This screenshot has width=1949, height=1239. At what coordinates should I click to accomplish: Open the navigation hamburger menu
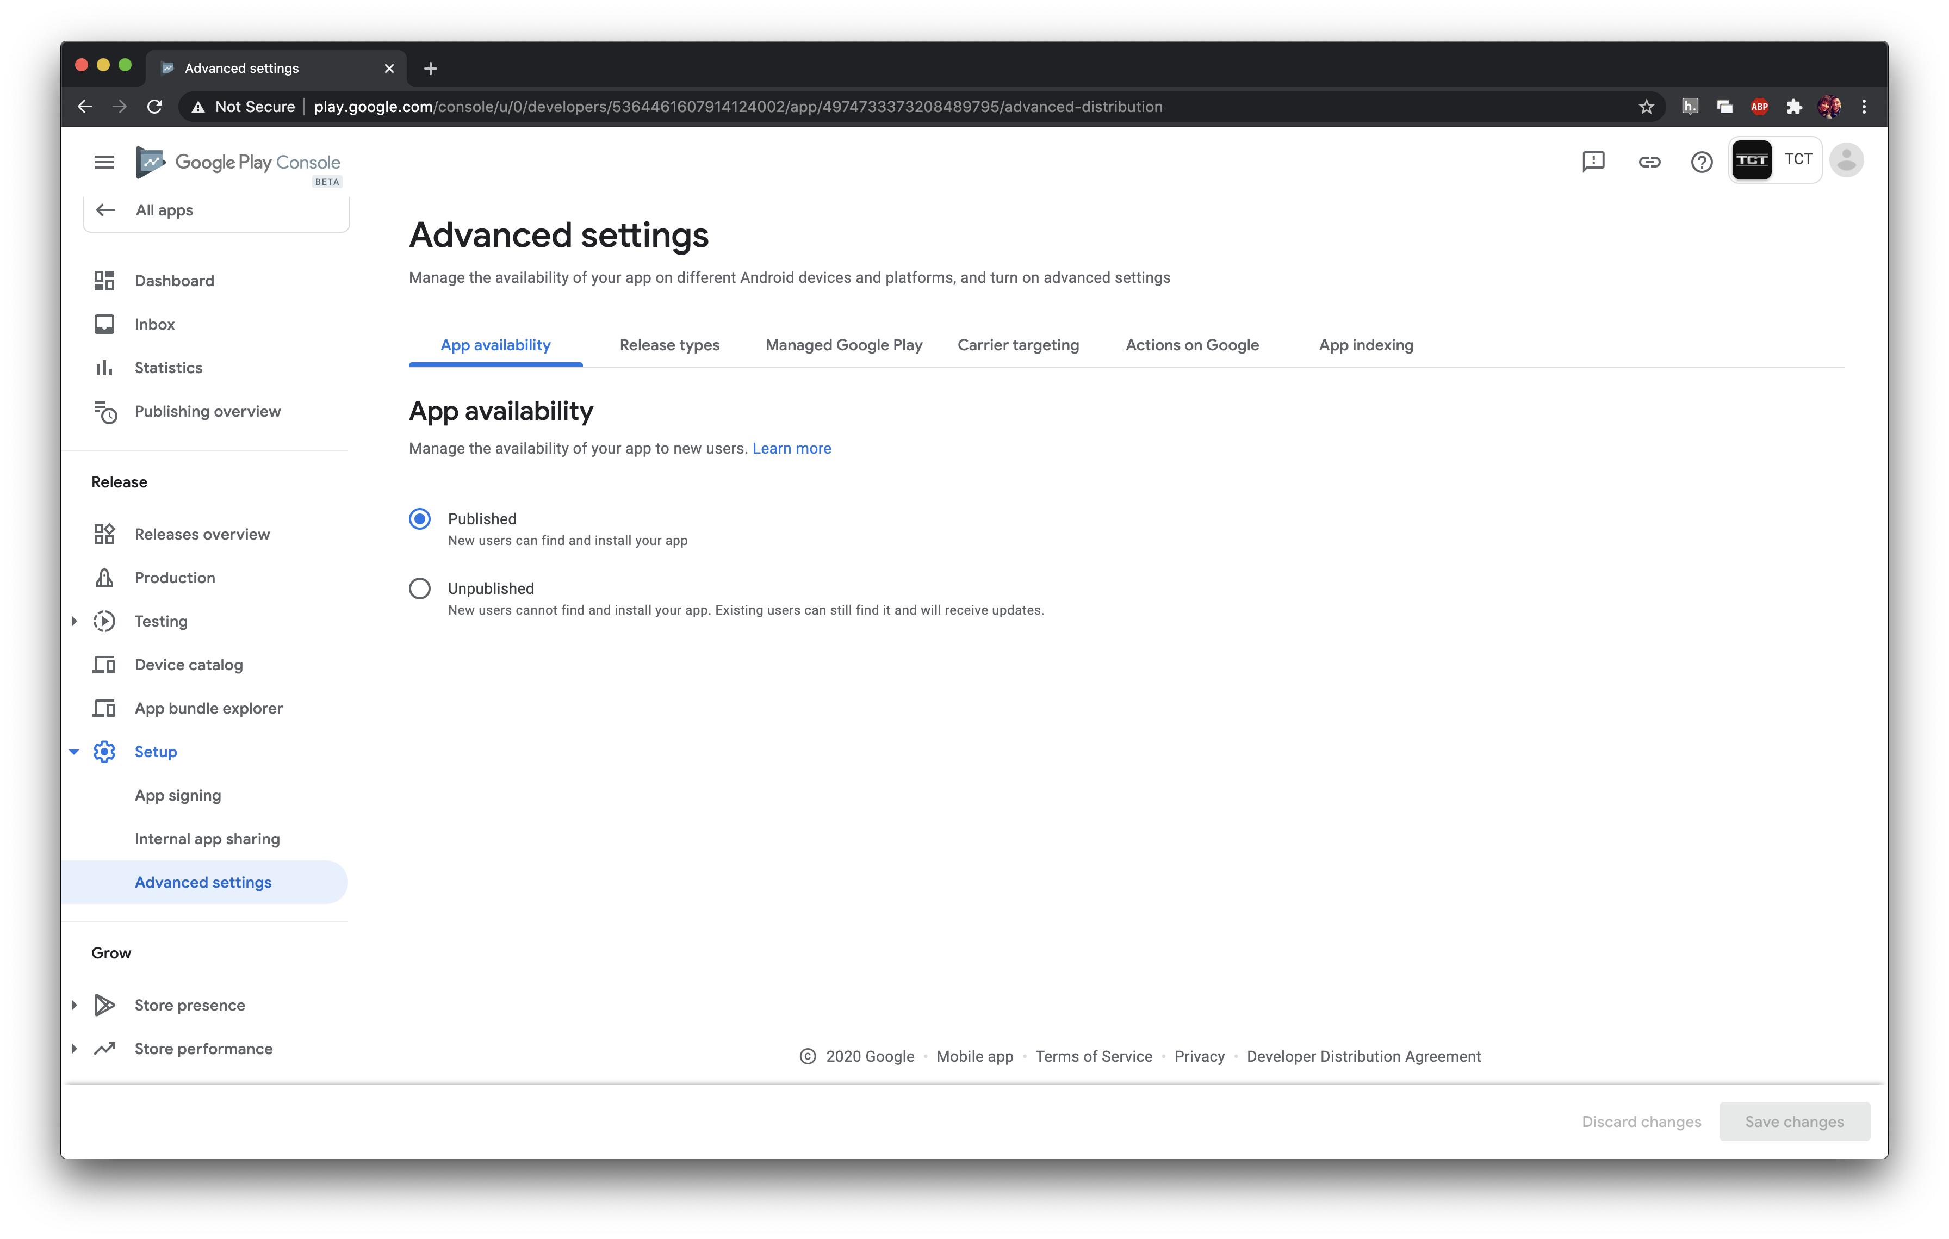point(104,161)
